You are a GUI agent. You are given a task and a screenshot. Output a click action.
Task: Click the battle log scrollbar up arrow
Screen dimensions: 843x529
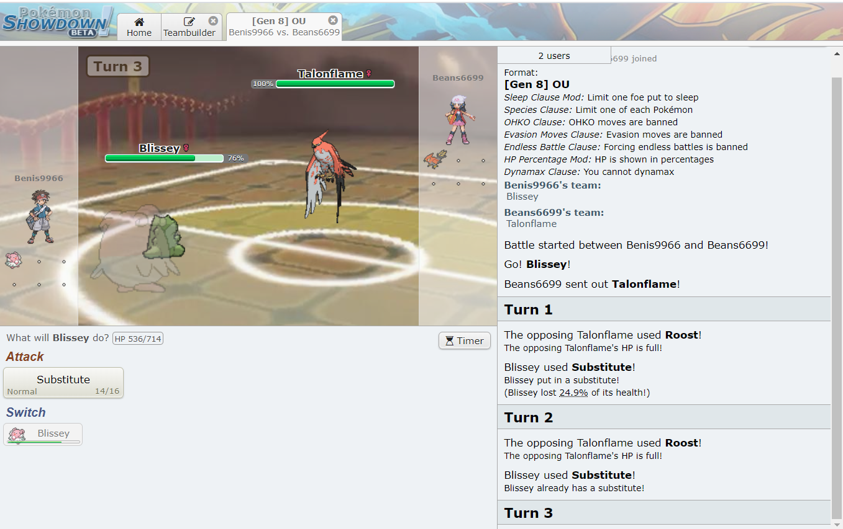pos(836,54)
